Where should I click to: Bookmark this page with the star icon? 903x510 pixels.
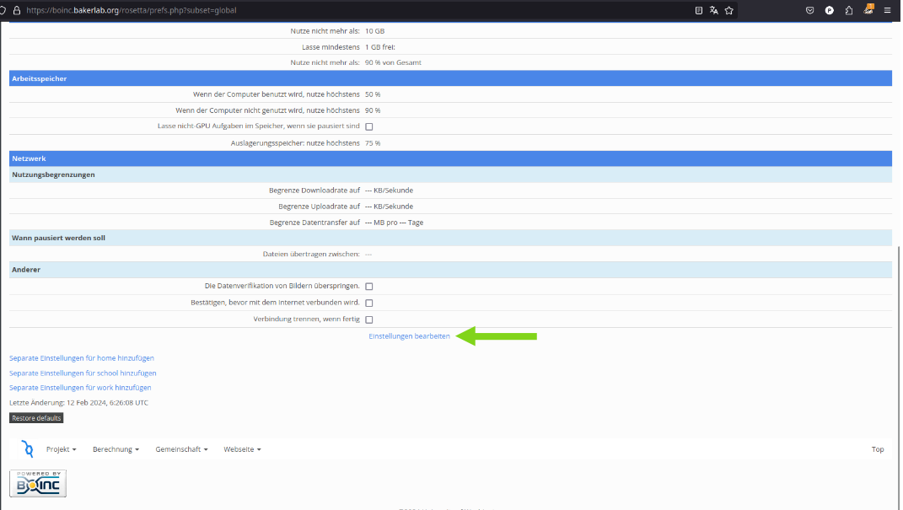728,10
